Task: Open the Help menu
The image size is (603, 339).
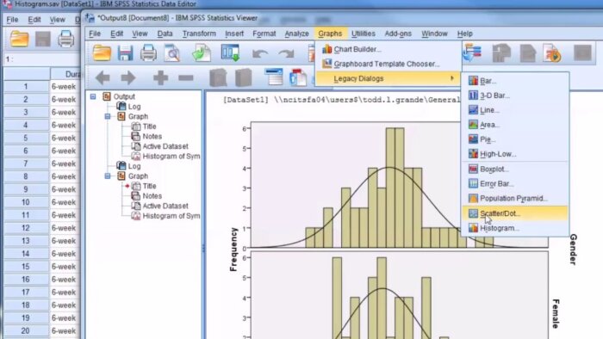Action: click(x=464, y=34)
